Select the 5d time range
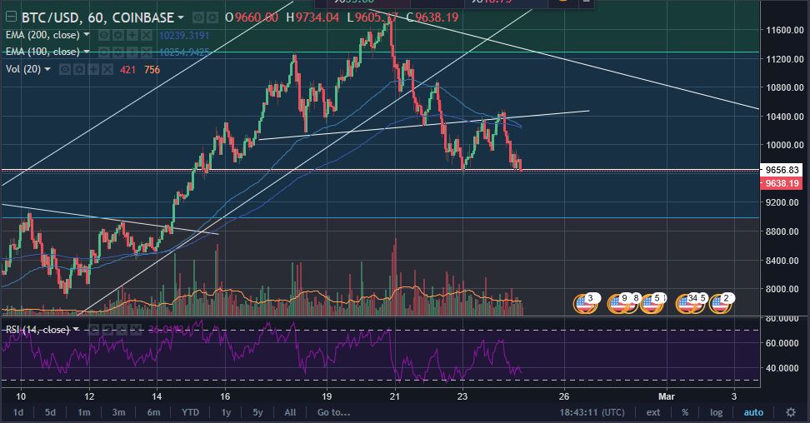This screenshot has height=423, width=810. (x=50, y=412)
